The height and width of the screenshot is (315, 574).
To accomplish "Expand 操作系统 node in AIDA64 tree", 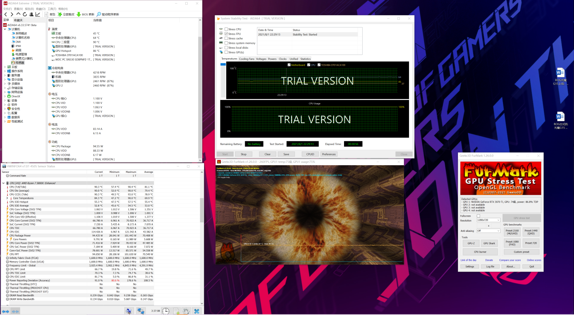I will (x=5, y=71).
